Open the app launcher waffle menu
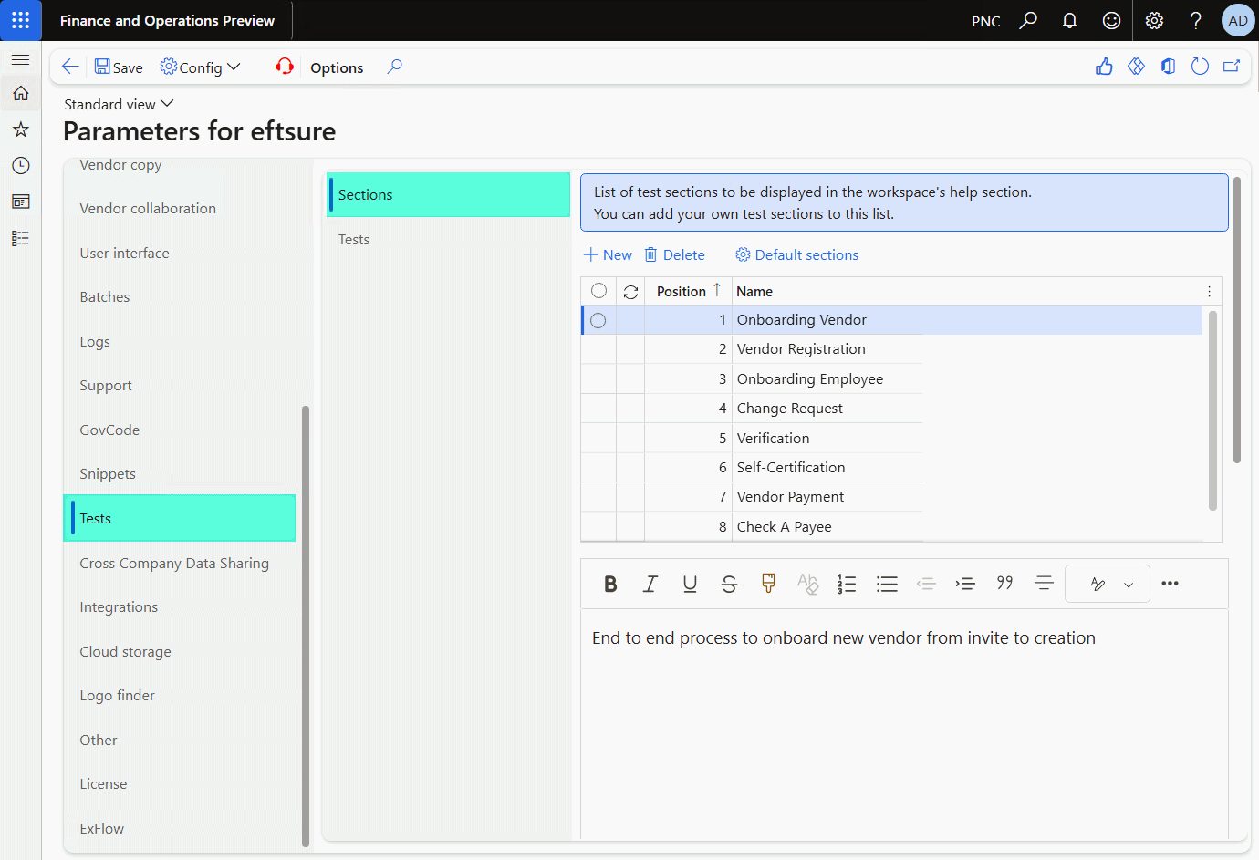This screenshot has height=860, width=1259. click(20, 20)
